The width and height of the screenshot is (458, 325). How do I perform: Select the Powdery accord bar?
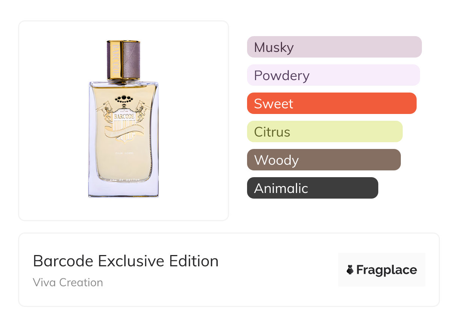[333, 75]
